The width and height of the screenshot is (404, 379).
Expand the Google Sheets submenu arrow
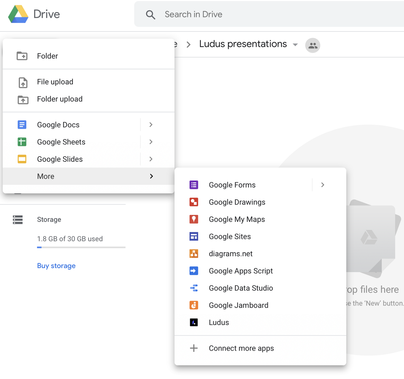151,142
